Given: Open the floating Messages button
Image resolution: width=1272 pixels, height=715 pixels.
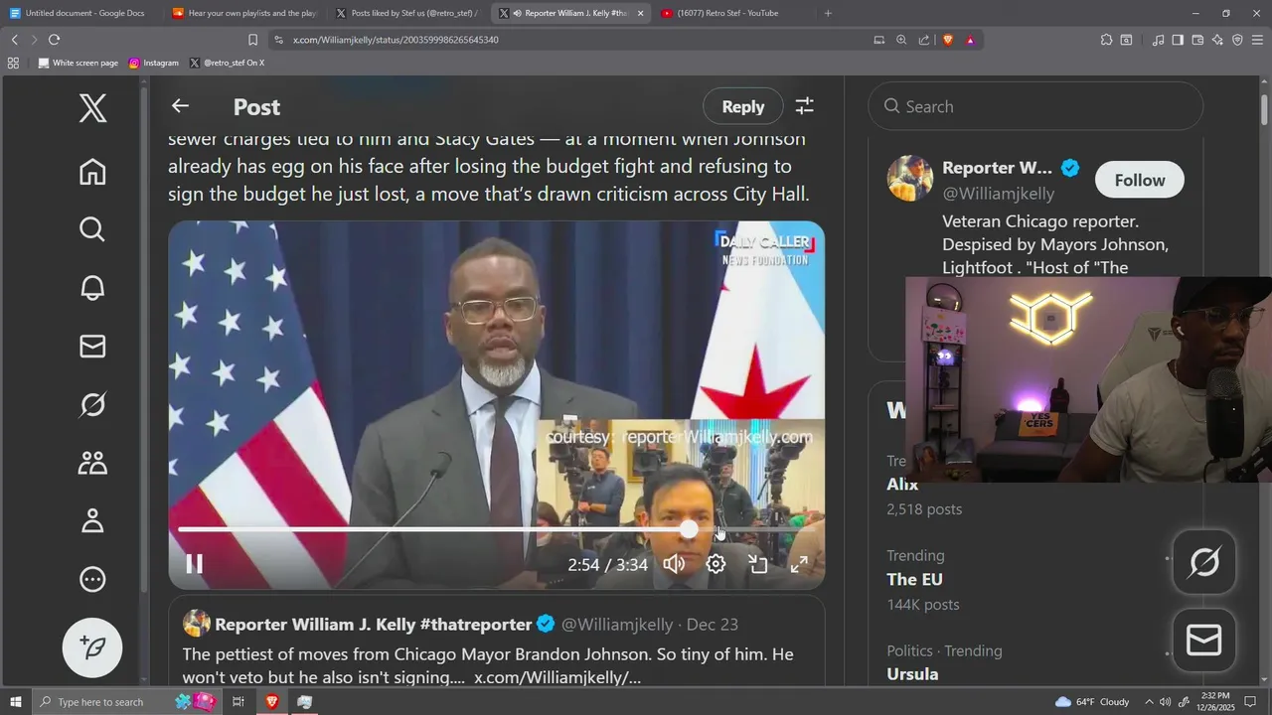Looking at the screenshot, I should coord(1204,641).
